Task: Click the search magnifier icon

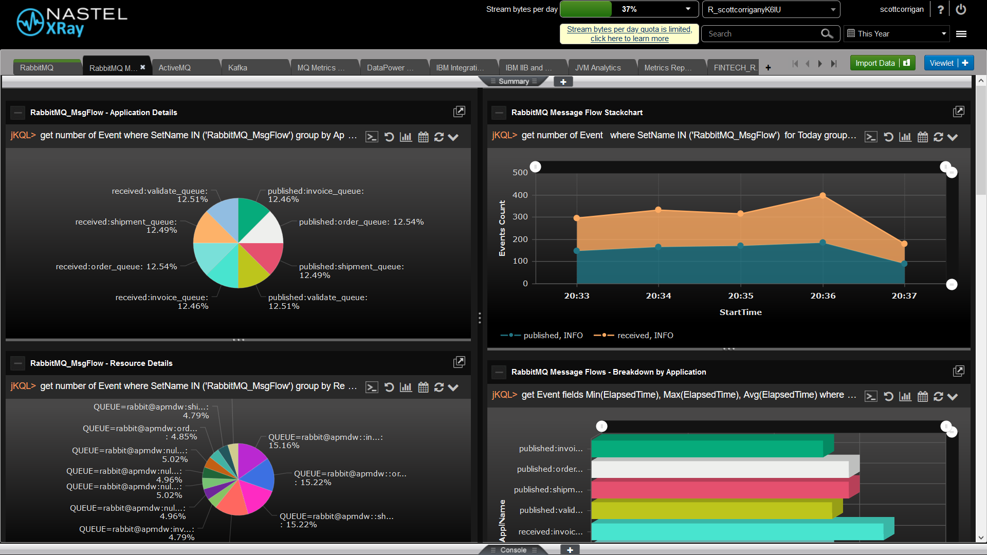Action: (x=827, y=34)
